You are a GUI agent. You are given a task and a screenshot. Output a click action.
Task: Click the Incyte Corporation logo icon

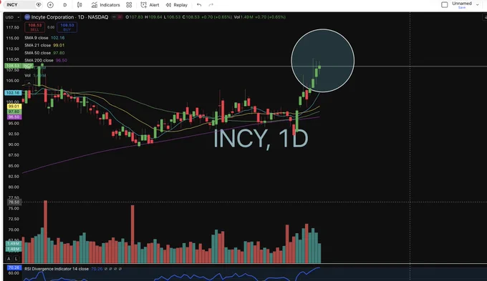pos(27,17)
